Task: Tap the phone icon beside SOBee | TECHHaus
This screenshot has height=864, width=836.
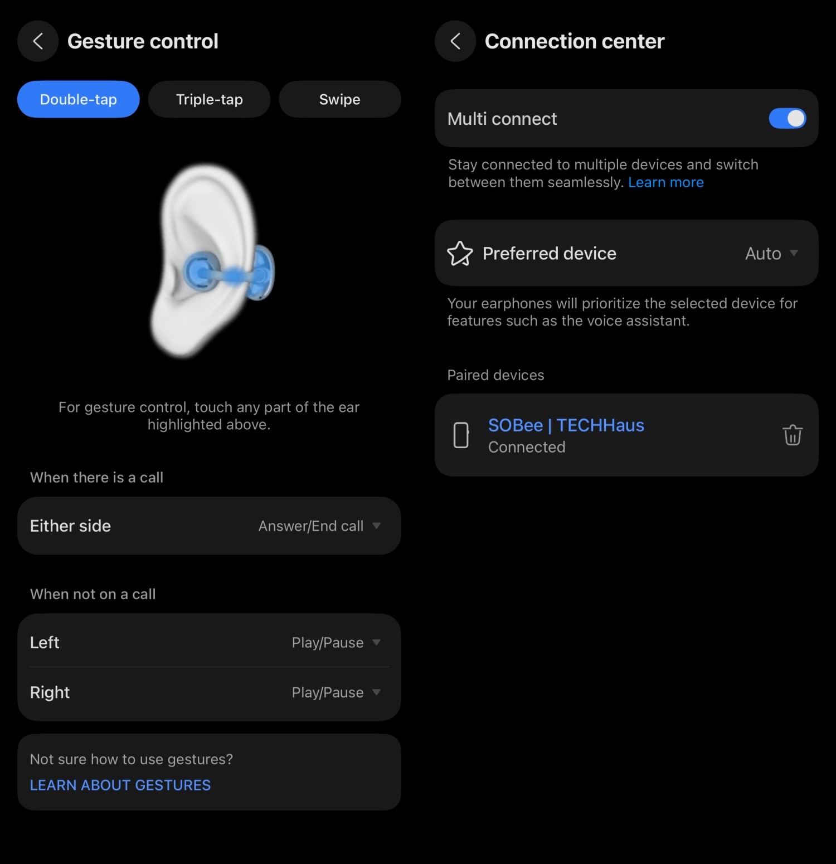Action: [461, 435]
